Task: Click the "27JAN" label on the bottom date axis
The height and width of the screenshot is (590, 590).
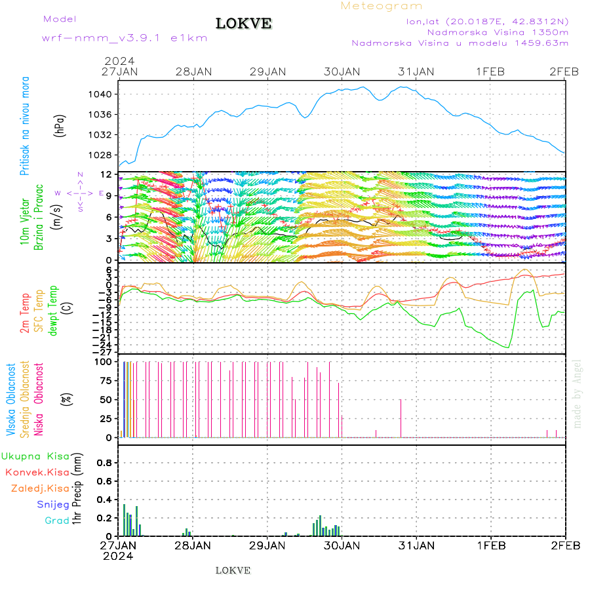Action: tap(118, 546)
